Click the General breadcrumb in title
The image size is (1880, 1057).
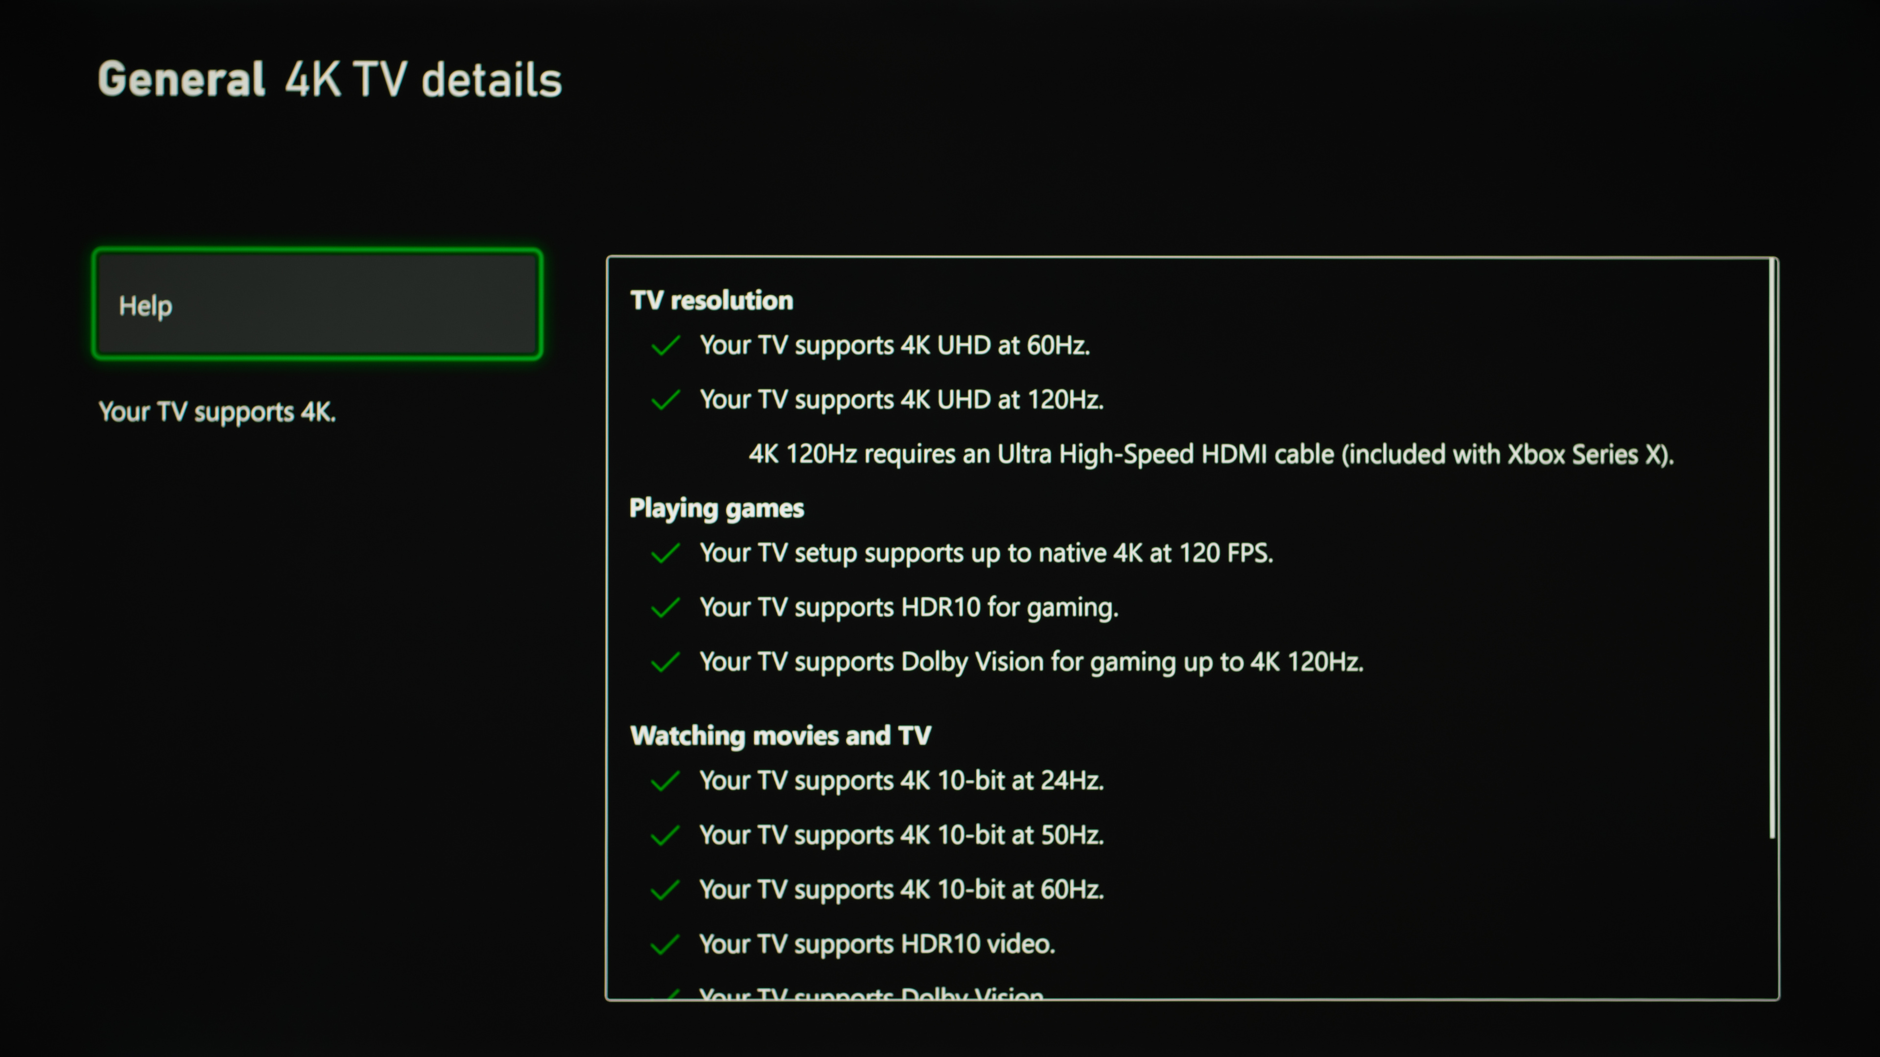tap(181, 79)
